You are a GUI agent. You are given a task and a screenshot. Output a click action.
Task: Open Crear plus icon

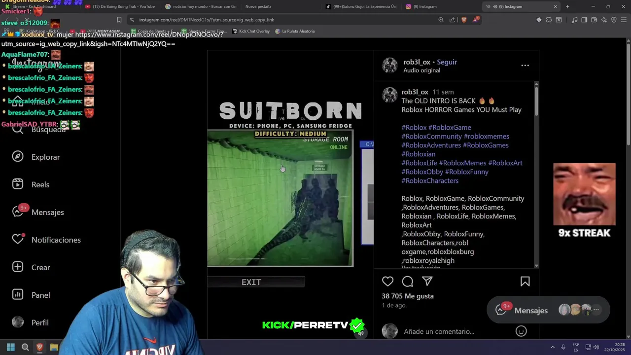(x=18, y=267)
